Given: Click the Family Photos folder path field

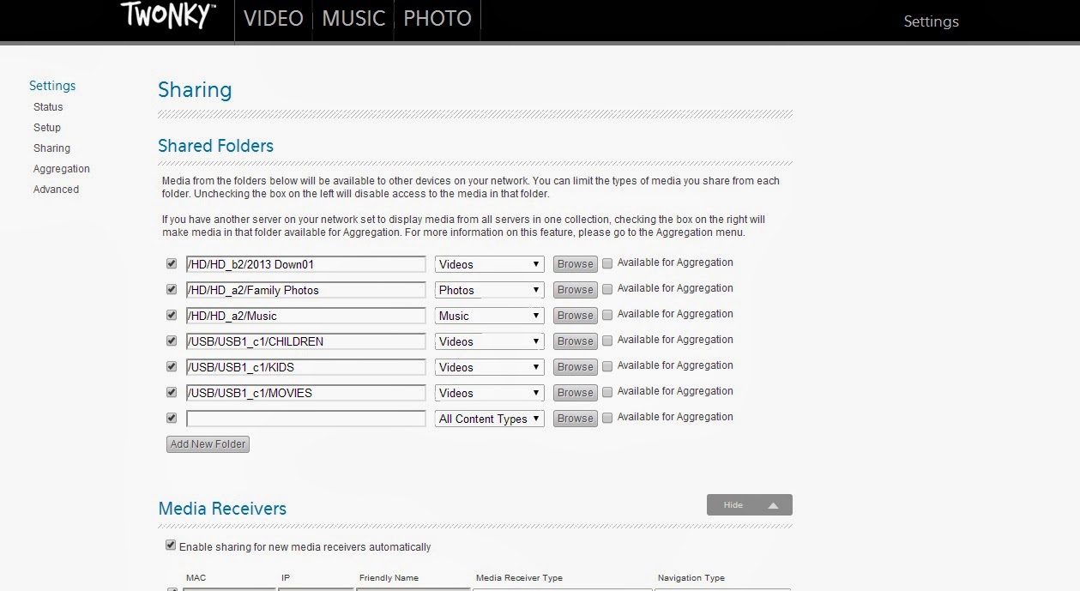Looking at the screenshot, I should (305, 290).
